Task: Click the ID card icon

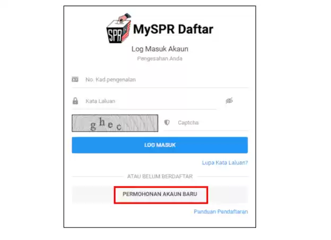Action: click(75, 79)
